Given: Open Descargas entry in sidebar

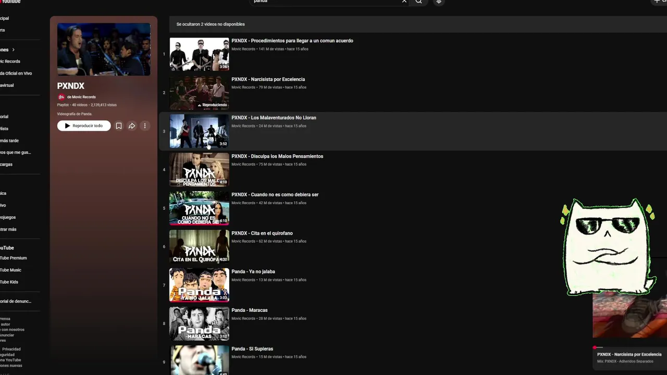Looking at the screenshot, I should click(6, 165).
